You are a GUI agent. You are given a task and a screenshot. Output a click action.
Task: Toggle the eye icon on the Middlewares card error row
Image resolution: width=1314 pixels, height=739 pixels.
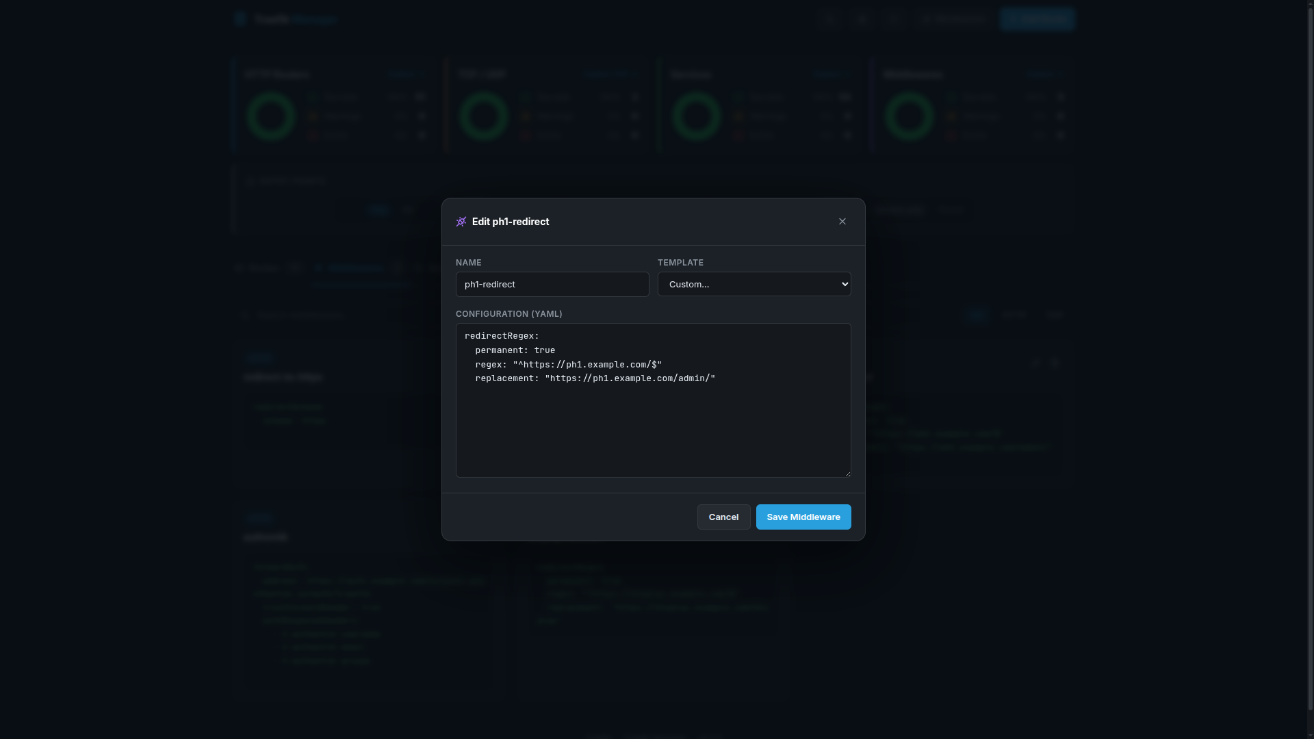(x=1061, y=135)
